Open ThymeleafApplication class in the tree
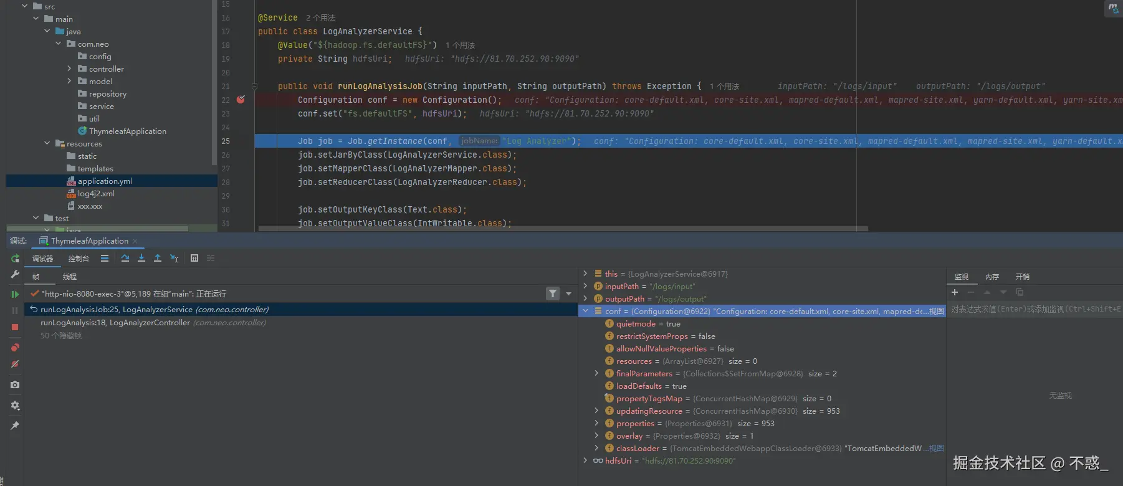1123x486 pixels. coord(127,131)
